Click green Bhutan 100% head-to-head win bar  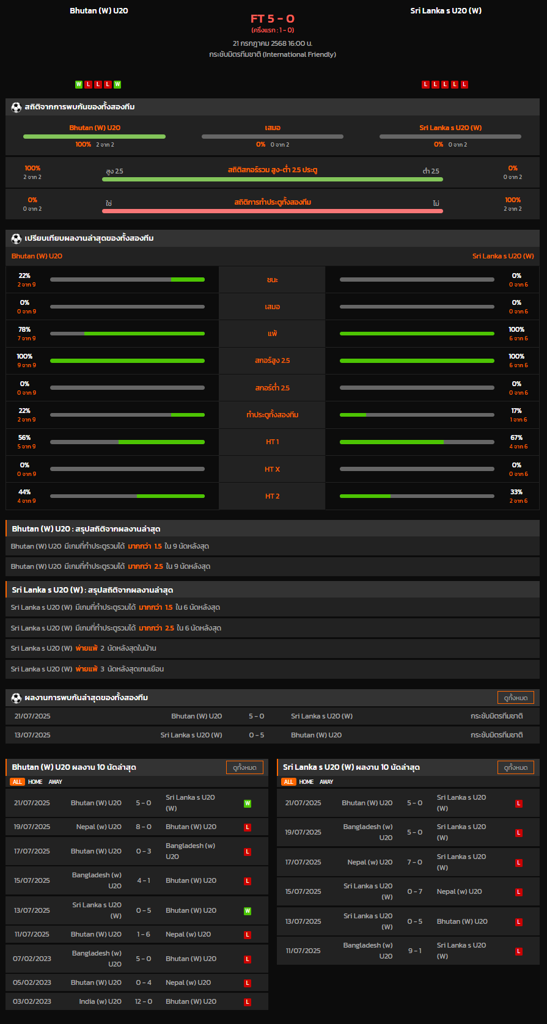point(95,137)
